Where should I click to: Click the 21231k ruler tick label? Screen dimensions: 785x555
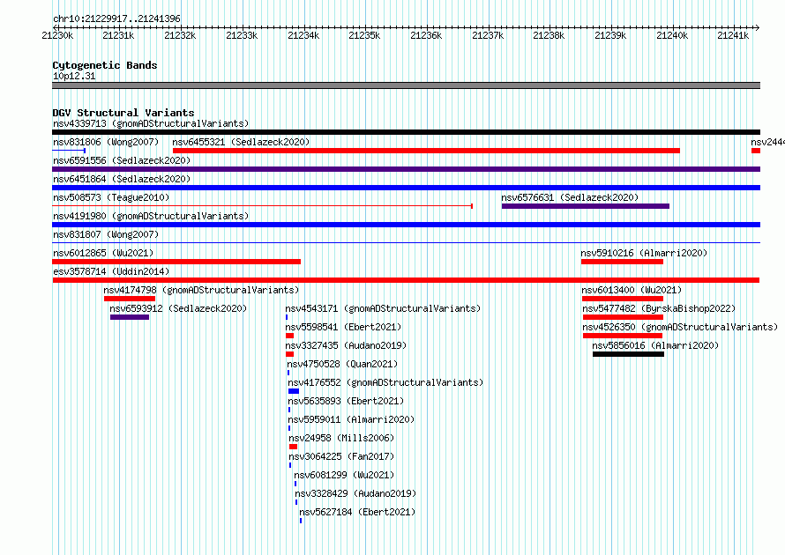tap(118, 35)
